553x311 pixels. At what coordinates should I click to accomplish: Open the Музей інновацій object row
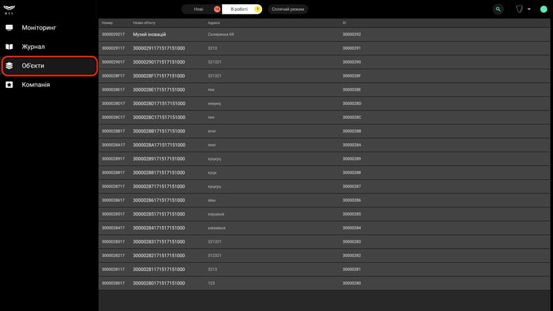click(324, 34)
